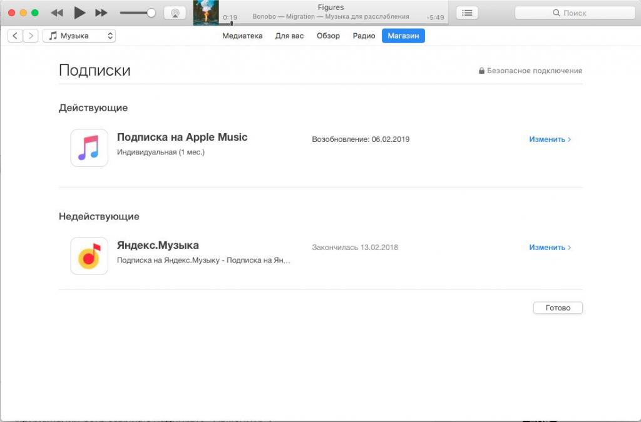Click Закончилась 13.02.2018 expiry date
This screenshot has height=422, width=641.
point(355,248)
